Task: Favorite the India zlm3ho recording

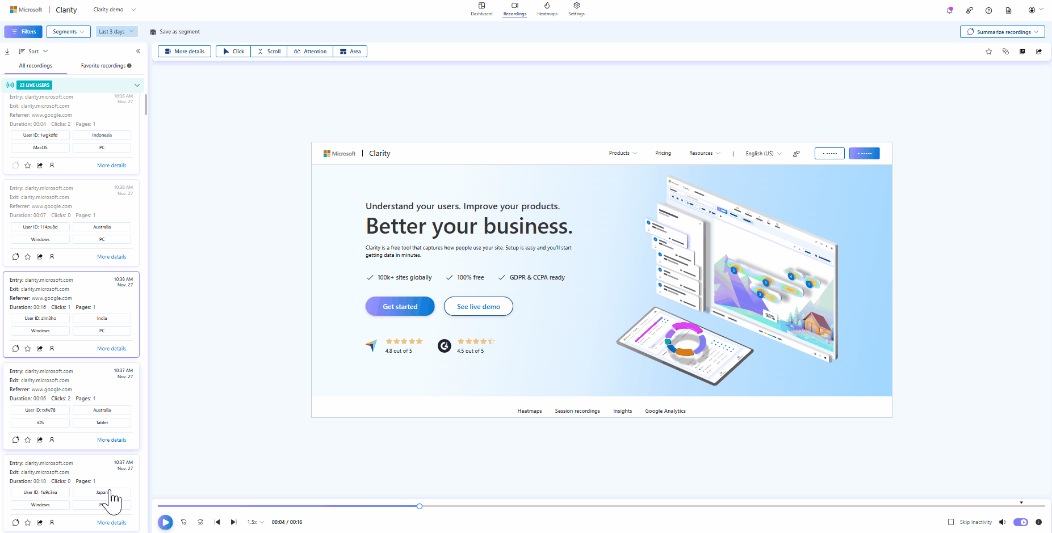Action: point(27,349)
